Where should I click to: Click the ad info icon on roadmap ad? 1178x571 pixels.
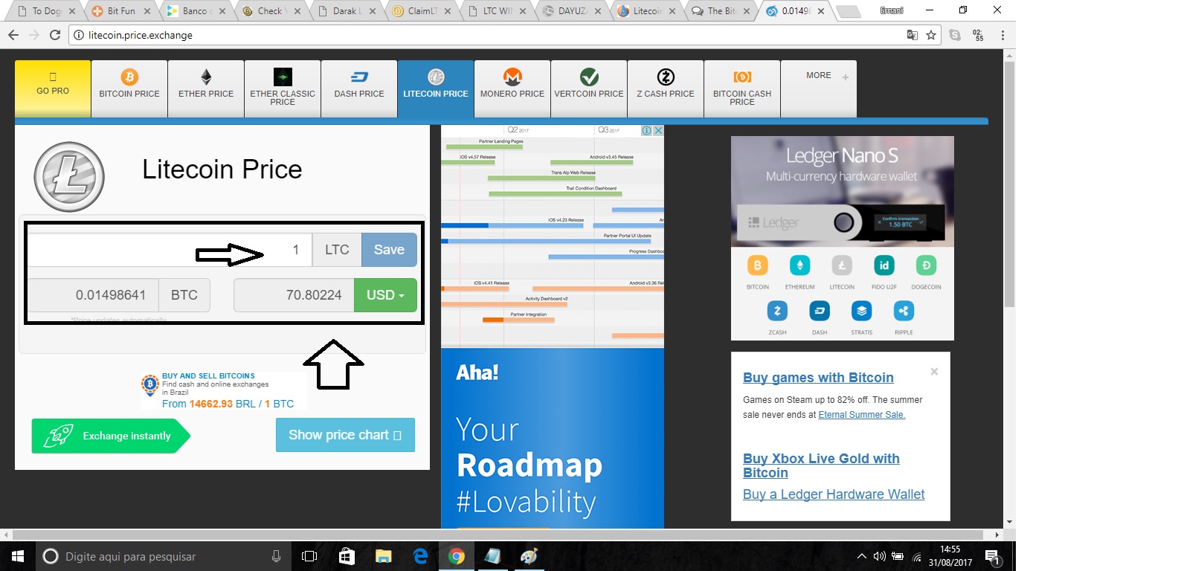647,131
